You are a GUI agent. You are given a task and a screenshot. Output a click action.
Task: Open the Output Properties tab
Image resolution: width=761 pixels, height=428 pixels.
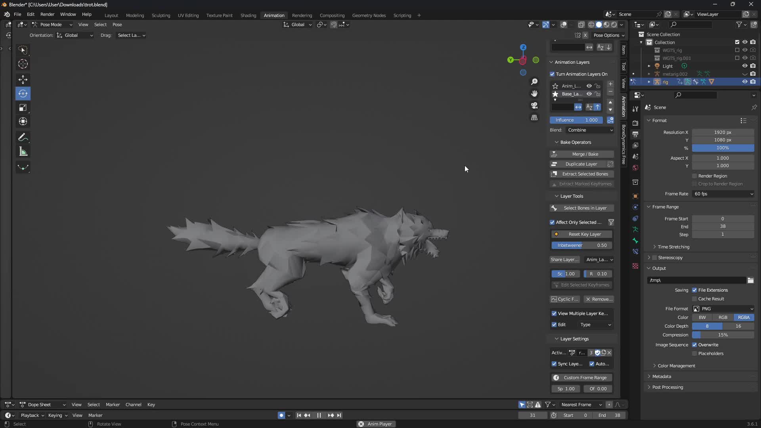tap(635, 134)
